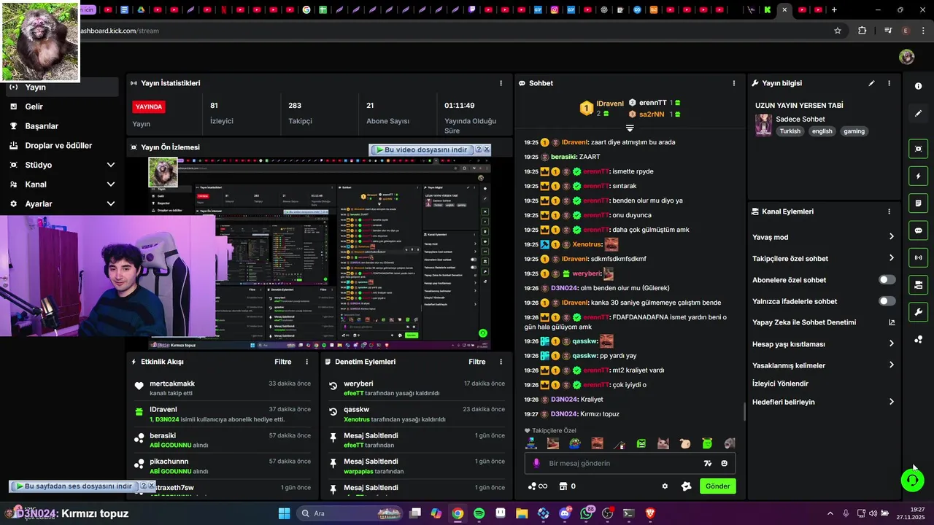
Task: Open Yayın in the left sidebar
Action: click(62, 87)
